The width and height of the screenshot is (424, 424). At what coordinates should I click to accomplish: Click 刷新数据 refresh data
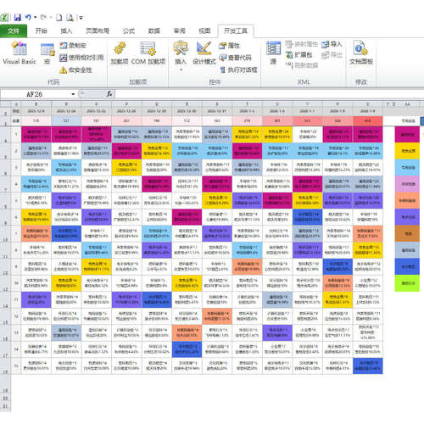[x=302, y=65]
